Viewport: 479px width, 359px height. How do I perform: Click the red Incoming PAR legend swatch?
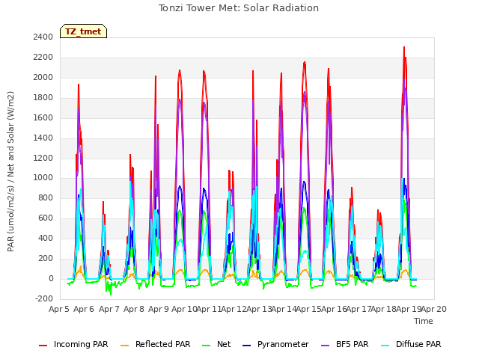(43, 346)
